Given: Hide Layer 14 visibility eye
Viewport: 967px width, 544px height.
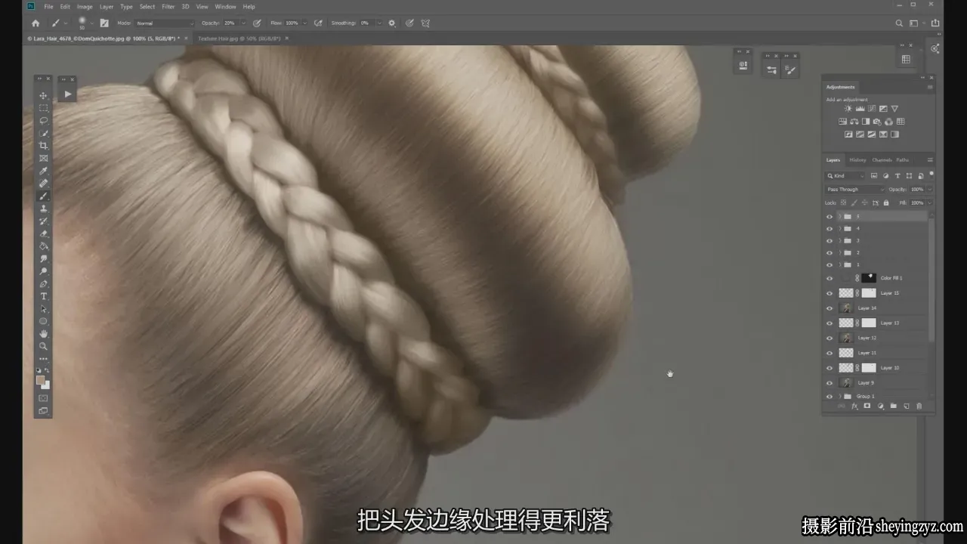Looking at the screenshot, I should click(830, 308).
